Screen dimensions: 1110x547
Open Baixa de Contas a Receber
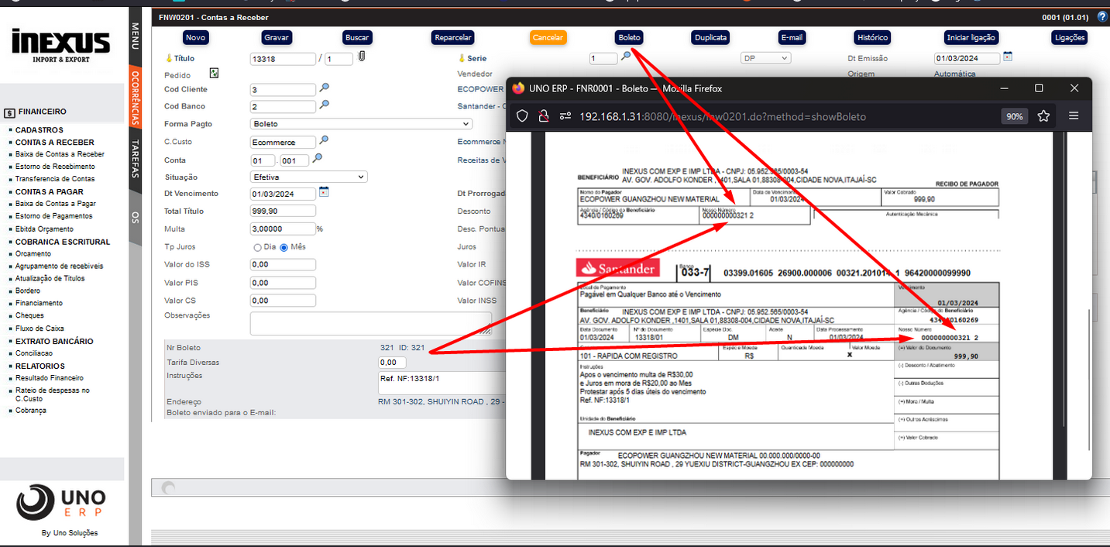tap(60, 154)
